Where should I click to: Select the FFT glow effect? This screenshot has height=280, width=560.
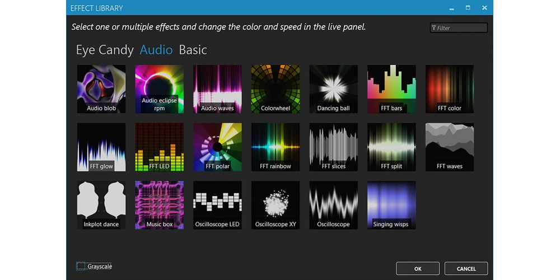pyautogui.click(x=101, y=147)
